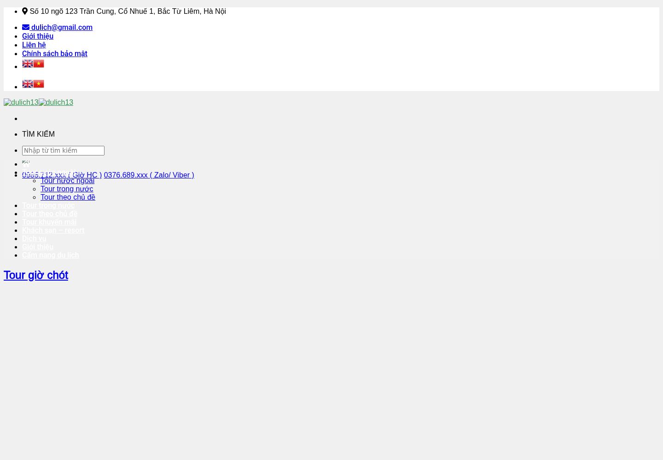Focus the 'Nhập từ tìm kiếm' search field
This screenshot has height=460, width=663.
pos(63,150)
